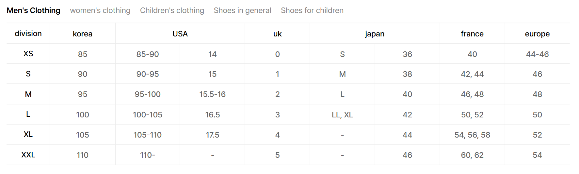The height and width of the screenshot is (174, 579).
Task: Click the japan column header
Action: (x=375, y=34)
